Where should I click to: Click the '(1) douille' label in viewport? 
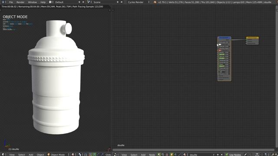point(13,149)
